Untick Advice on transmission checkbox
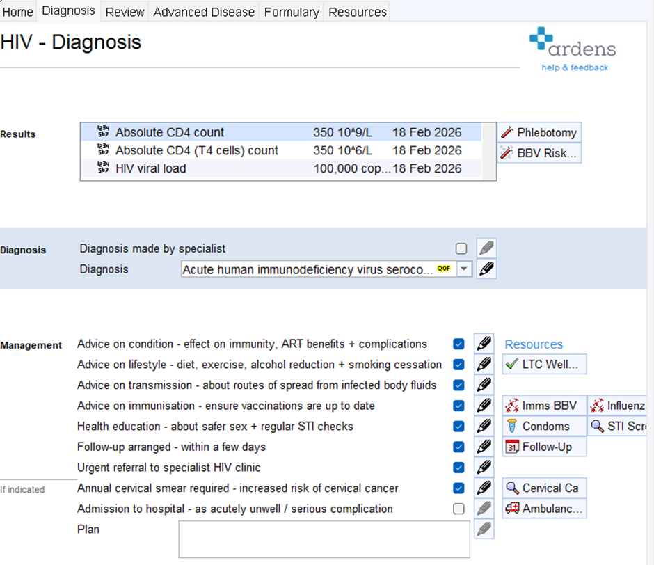 (458, 385)
